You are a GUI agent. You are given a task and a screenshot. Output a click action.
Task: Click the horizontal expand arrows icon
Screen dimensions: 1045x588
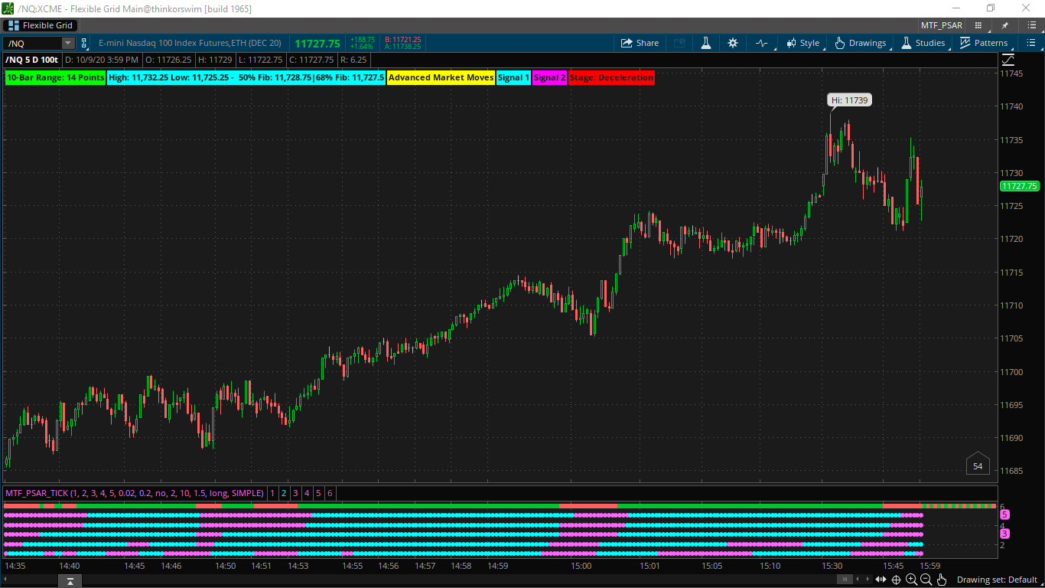pyautogui.click(x=881, y=580)
